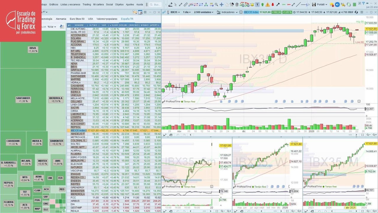Screen dimensions: 378x213
Task: Open the Mi cartera menu
Action: coord(98,4)
